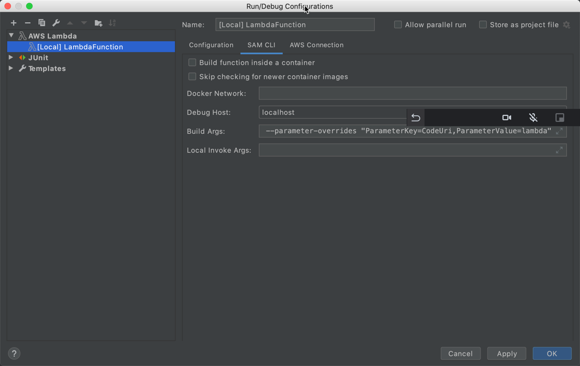Open the AWS Connection tab

coord(316,45)
